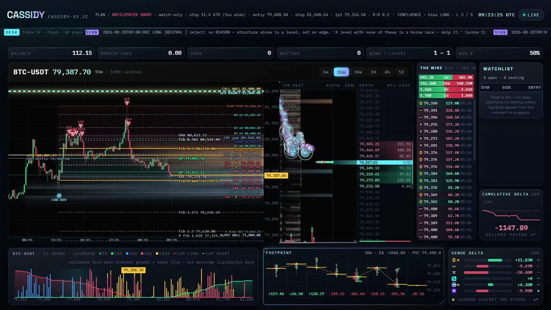The height and width of the screenshot is (310, 551).
Task: Click the DESK badge in ticker
Action: pyautogui.click(x=11, y=32)
